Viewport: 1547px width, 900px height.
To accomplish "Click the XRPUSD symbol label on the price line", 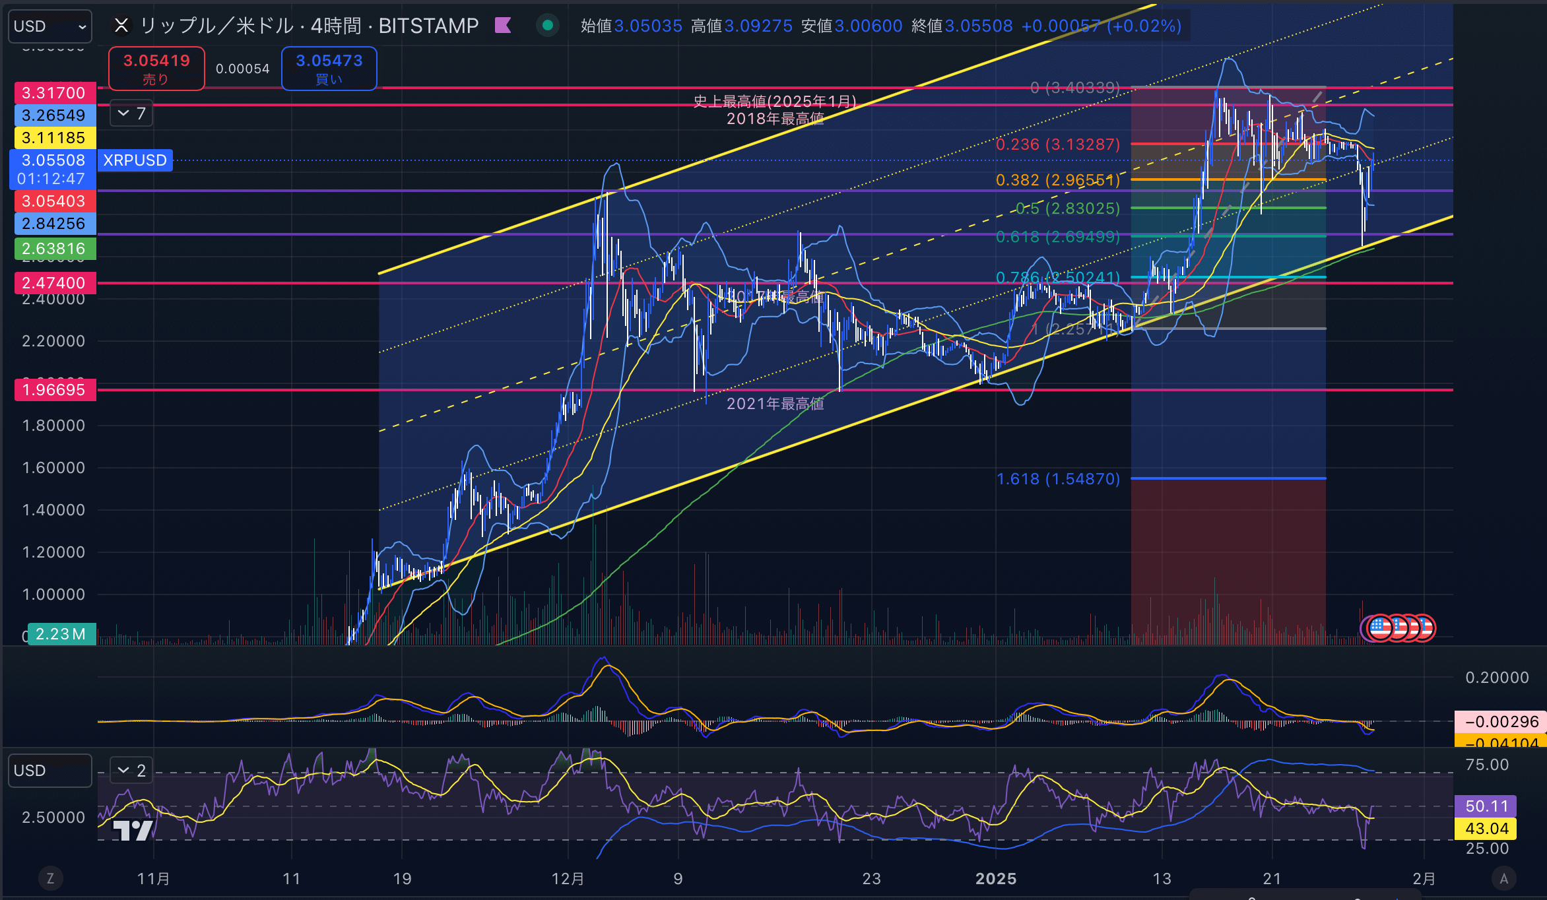I will click(x=135, y=160).
